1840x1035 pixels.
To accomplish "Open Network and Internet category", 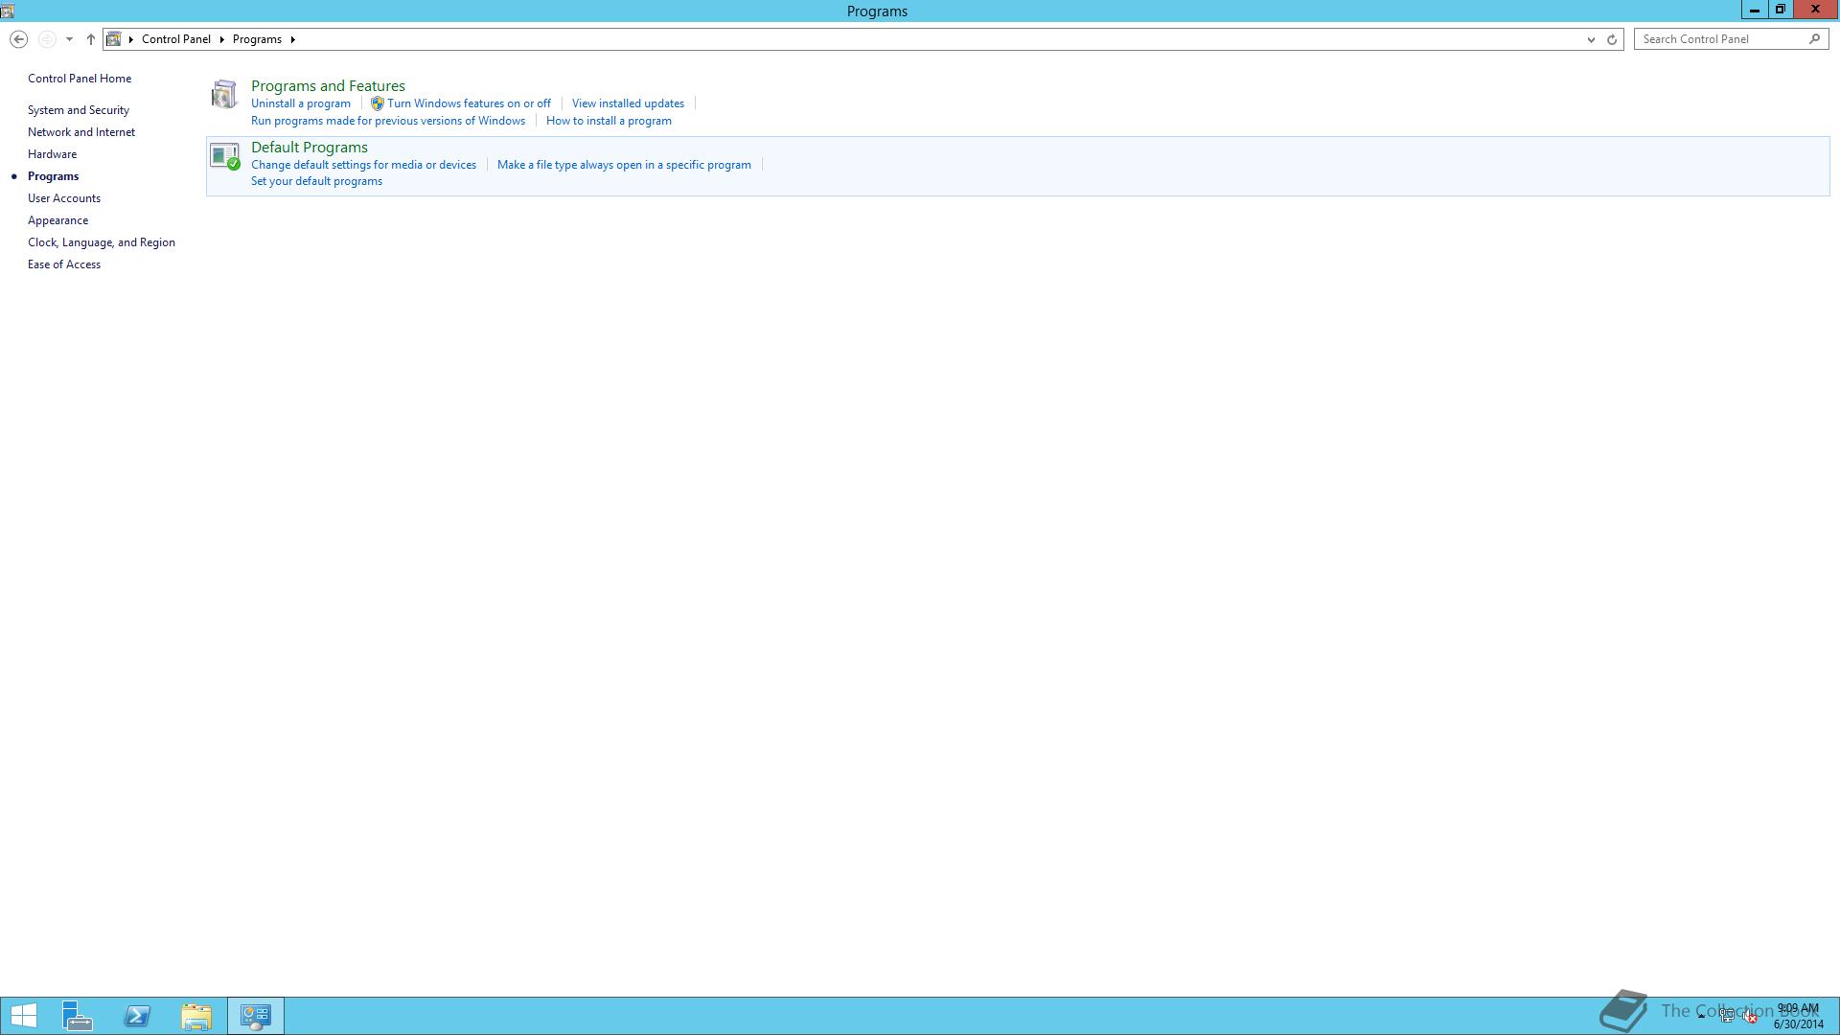I will point(81,132).
